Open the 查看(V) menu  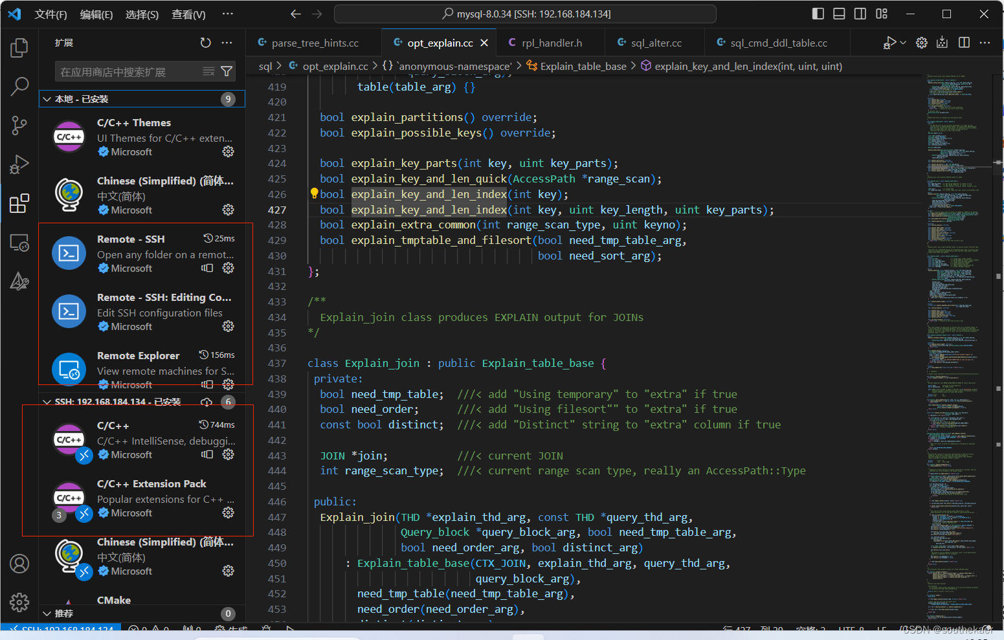pyautogui.click(x=188, y=14)
